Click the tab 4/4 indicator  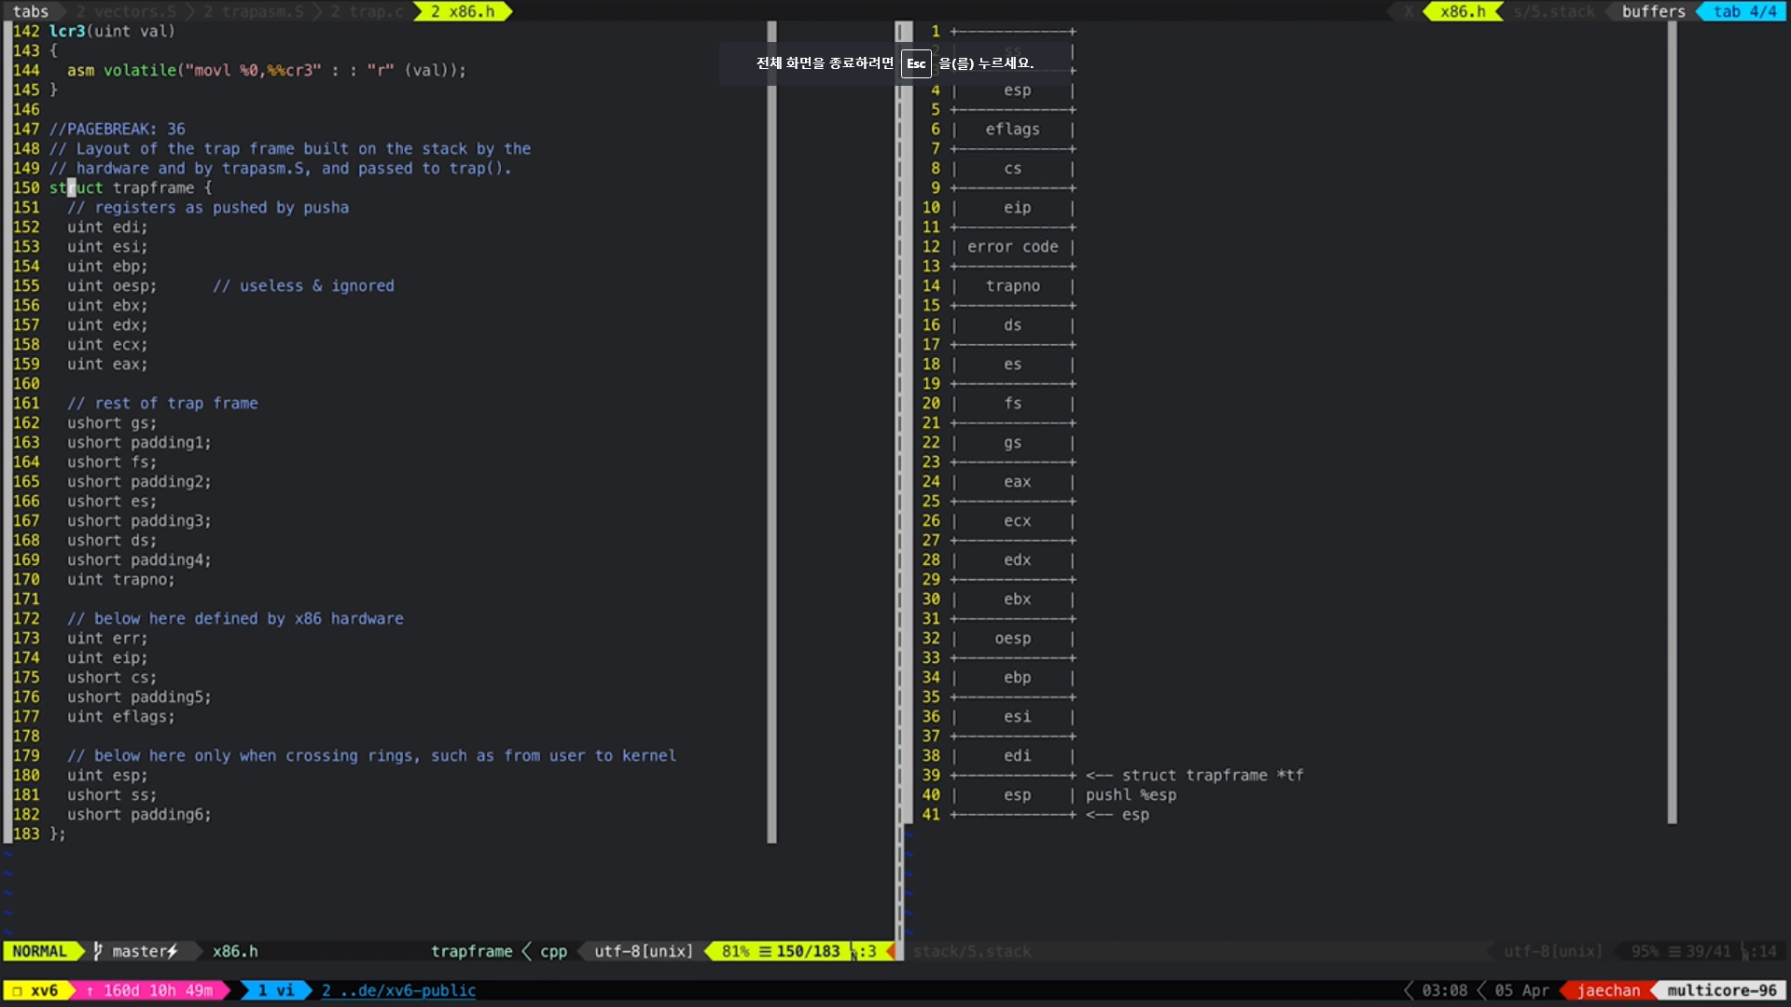(1744, 11)
